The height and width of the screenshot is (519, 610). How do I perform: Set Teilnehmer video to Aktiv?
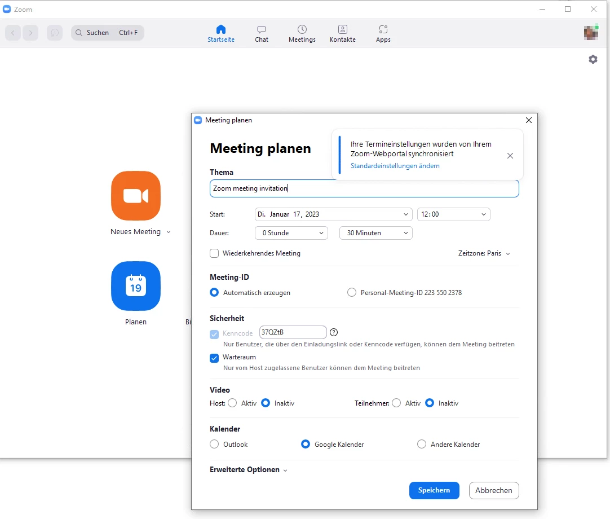point(396,403)
